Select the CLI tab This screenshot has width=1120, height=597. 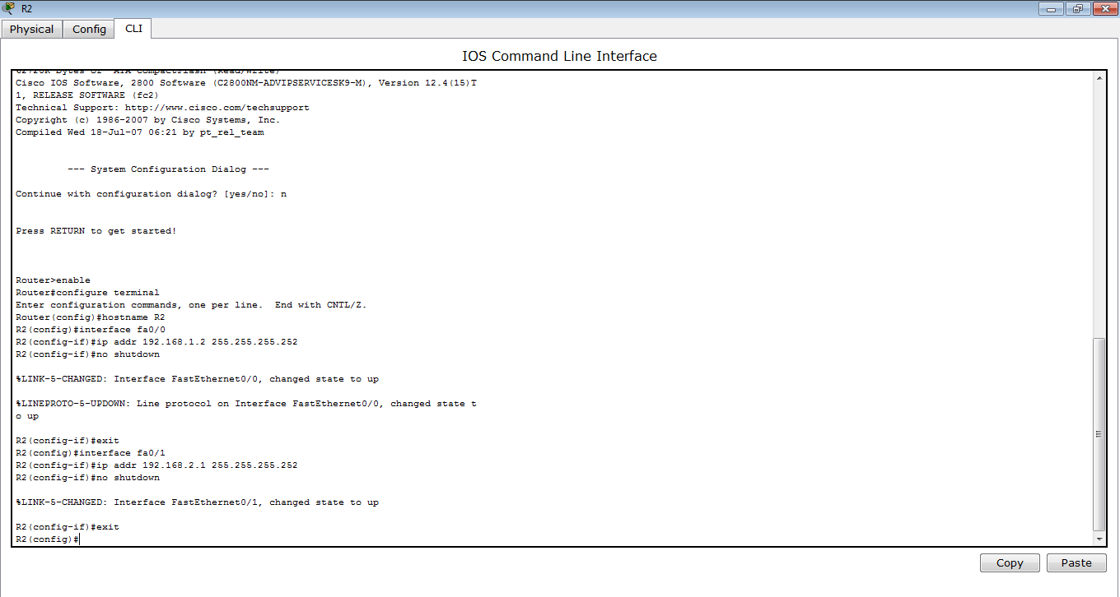click(133, 28)
